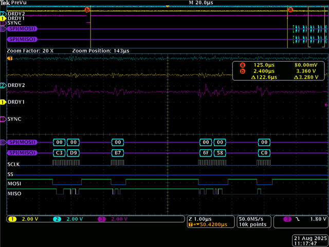Select the channel 1 badge beside the zoomed DRDY1
Image resolution: width=329 pixels, height=247 pixels.
(3, 102)
